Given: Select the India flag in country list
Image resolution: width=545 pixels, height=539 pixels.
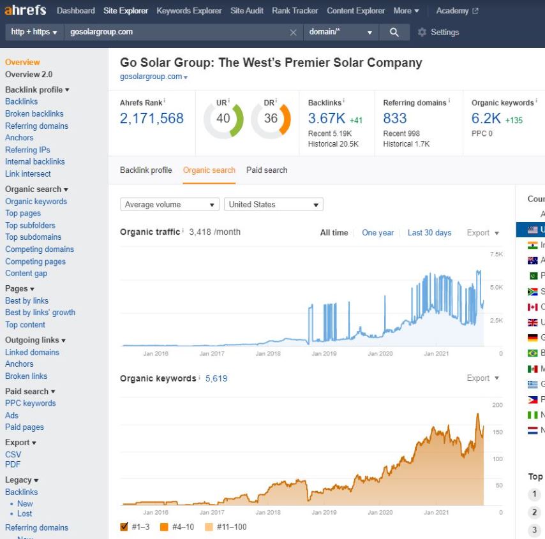Looking at the screenshot, I should [532, 246].
